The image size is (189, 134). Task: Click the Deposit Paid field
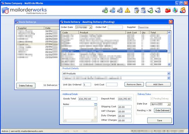125,99
